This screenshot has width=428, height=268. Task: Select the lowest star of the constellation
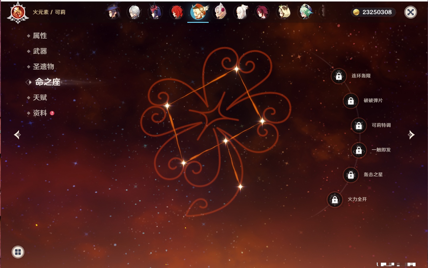[240, 187]
